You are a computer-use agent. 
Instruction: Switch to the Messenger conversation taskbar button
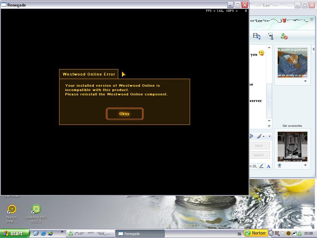(x=90, y=234)
